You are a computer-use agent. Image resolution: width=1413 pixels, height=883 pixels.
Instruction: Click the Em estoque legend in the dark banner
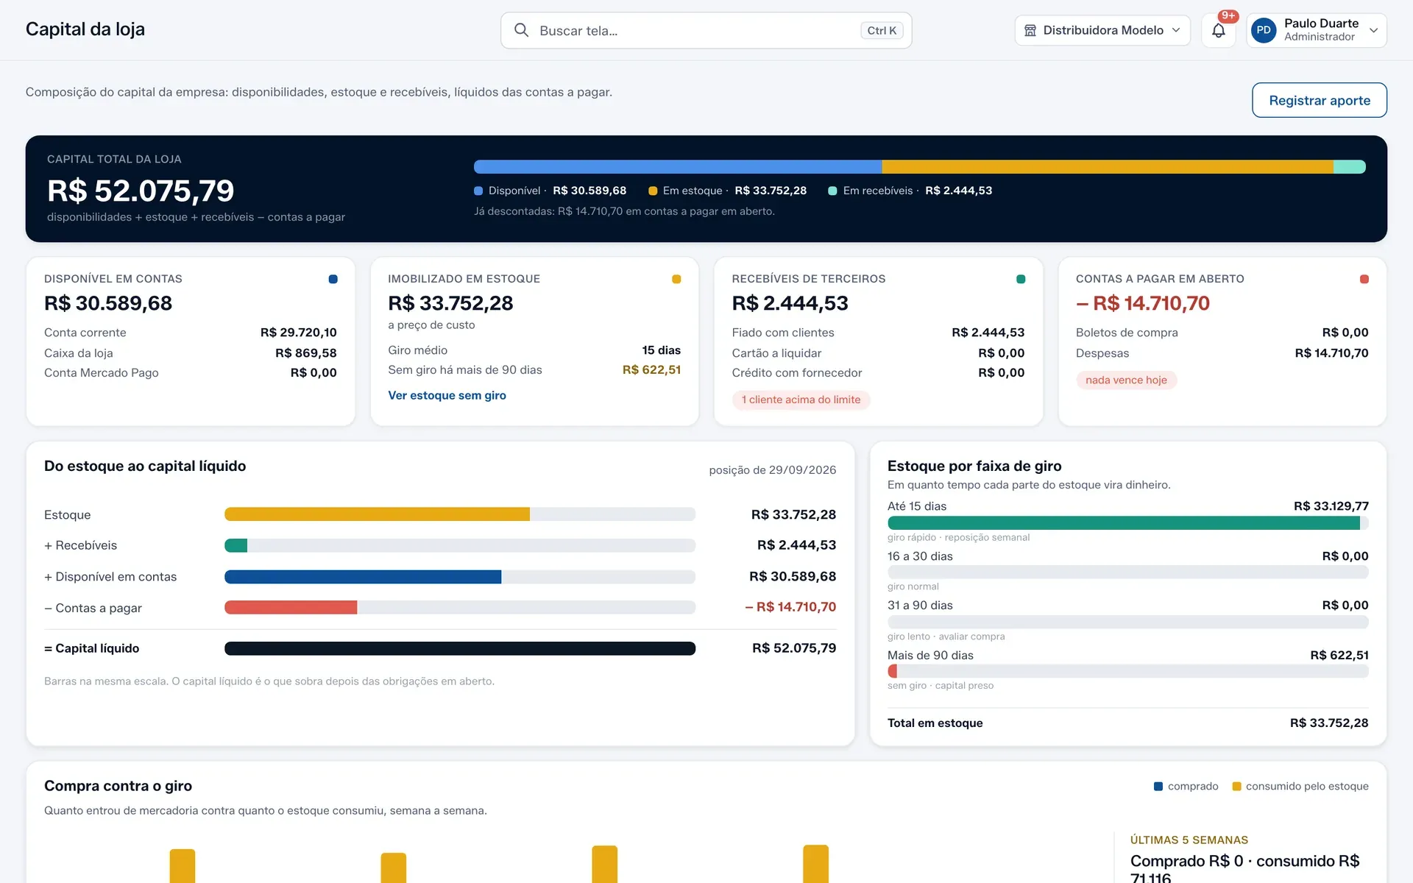pos(727,191)
